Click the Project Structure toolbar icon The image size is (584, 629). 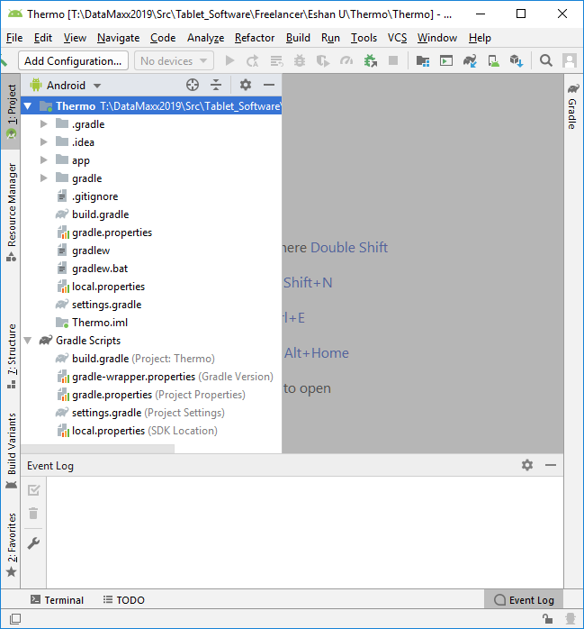click(423, 60)
